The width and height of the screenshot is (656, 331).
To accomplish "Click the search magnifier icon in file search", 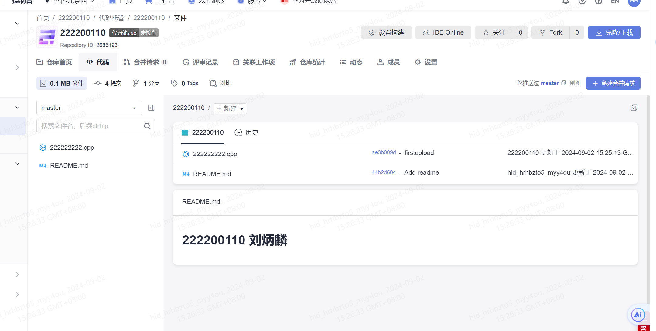I will point(147,126).
